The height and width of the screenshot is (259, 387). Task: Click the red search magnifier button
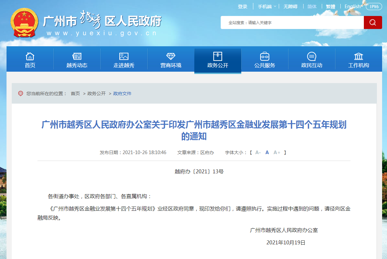tap(373, 22)
